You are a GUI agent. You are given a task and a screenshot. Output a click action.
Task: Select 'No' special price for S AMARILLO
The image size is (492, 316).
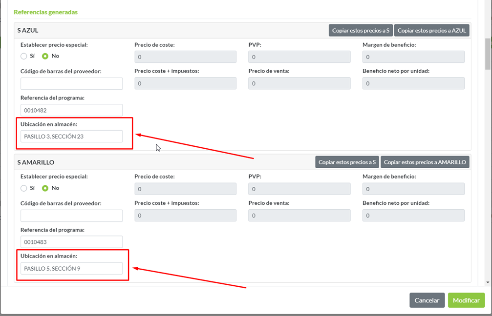pyautogui.click(x=45, y=188)
